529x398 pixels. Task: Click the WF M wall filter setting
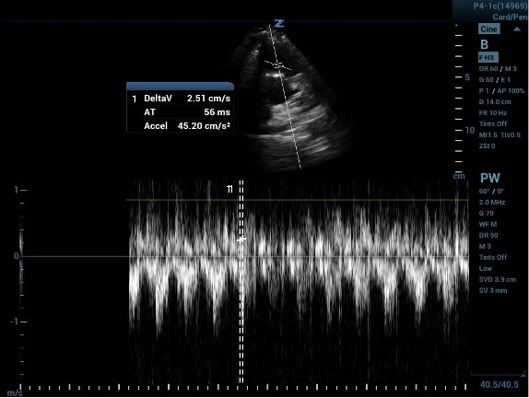pyautogui.click(x=488, y=224)
